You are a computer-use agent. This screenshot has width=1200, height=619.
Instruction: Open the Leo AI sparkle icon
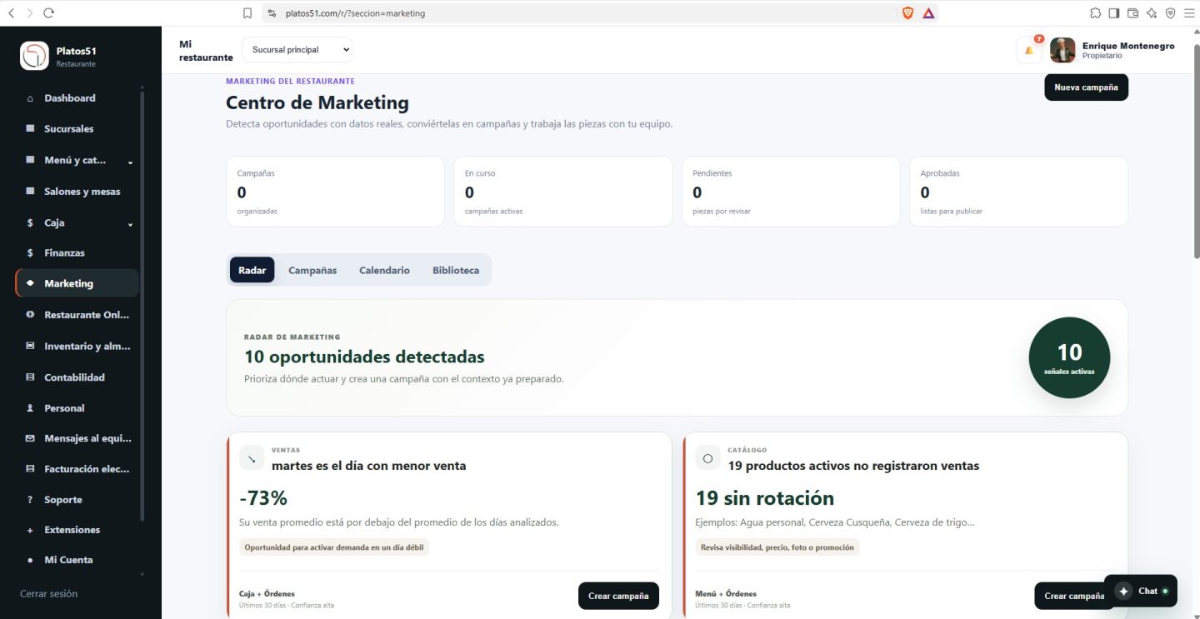pos(1152,12)
